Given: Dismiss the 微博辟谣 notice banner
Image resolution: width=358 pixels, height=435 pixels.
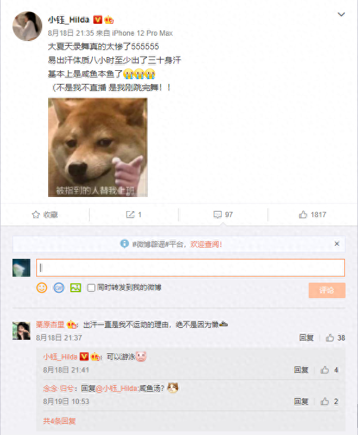Looking at the screenshot, I should pos(337,244).
